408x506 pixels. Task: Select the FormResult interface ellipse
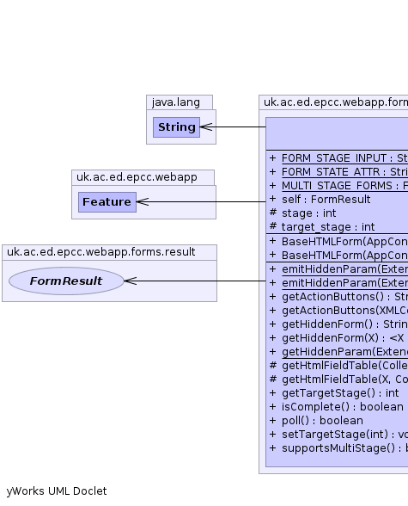click(x=66, y=281)
